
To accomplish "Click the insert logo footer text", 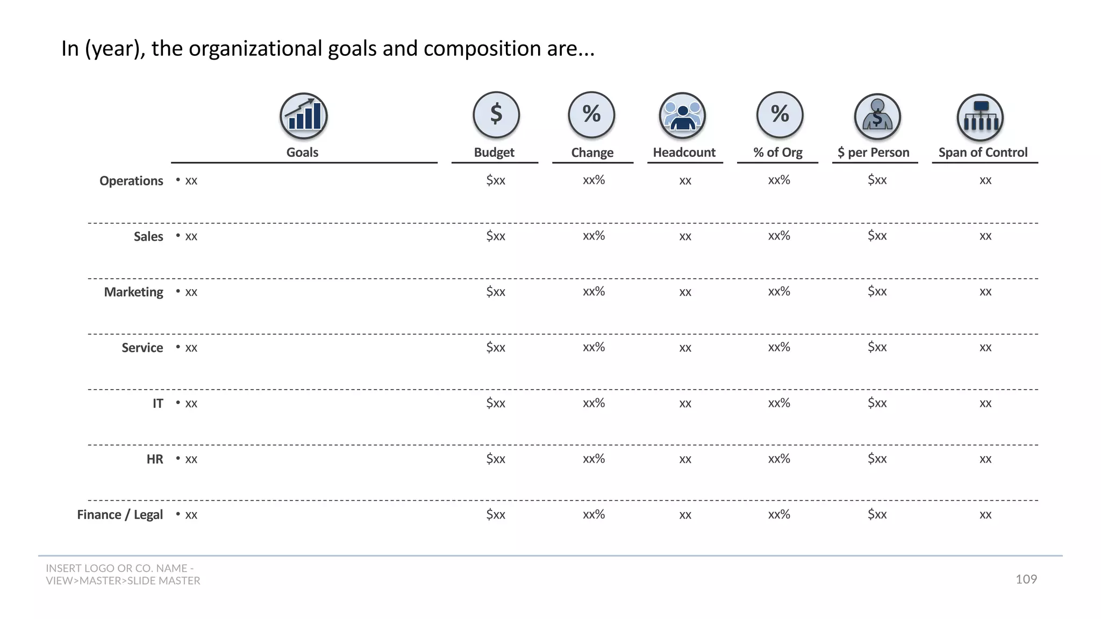I will 123,574.
